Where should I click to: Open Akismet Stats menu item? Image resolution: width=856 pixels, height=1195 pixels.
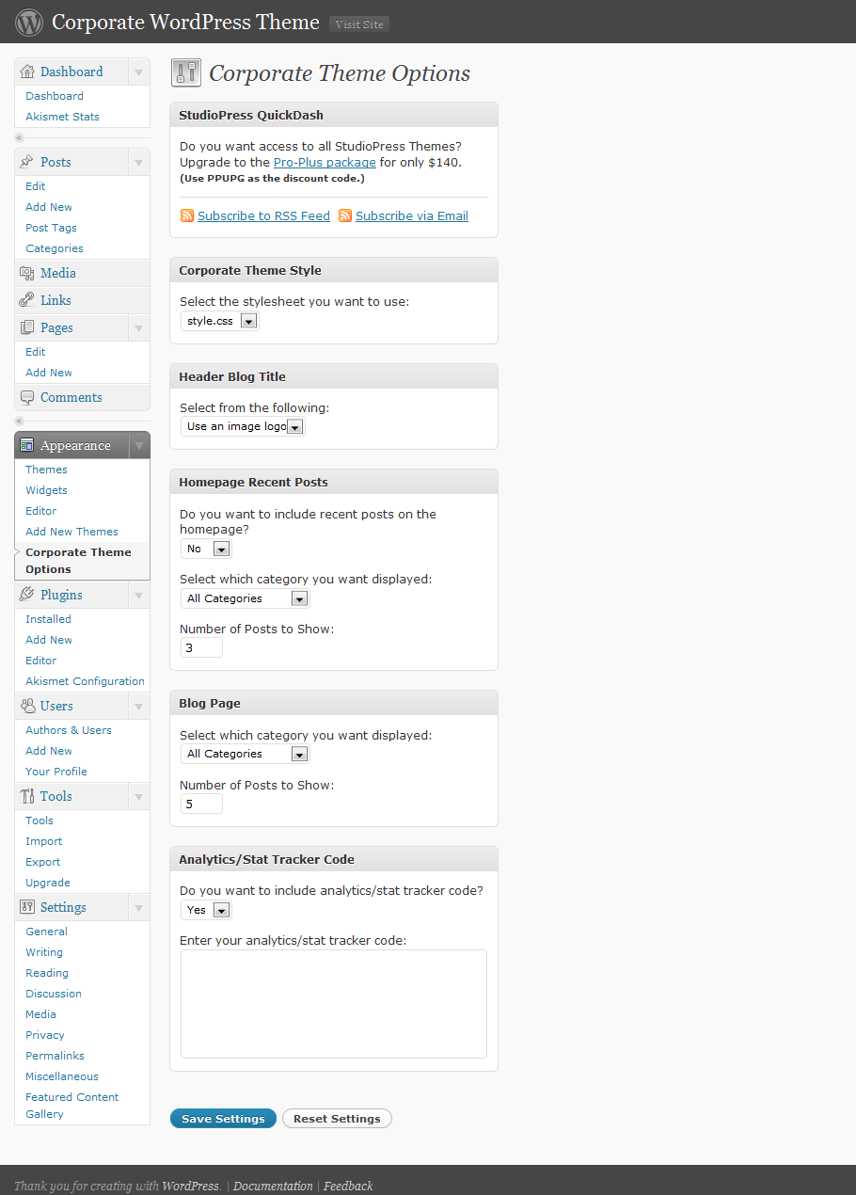(62, 117)
